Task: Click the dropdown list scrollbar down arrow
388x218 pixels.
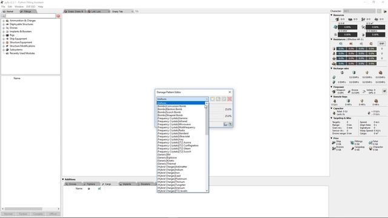Action: click(x=207, y=191)
